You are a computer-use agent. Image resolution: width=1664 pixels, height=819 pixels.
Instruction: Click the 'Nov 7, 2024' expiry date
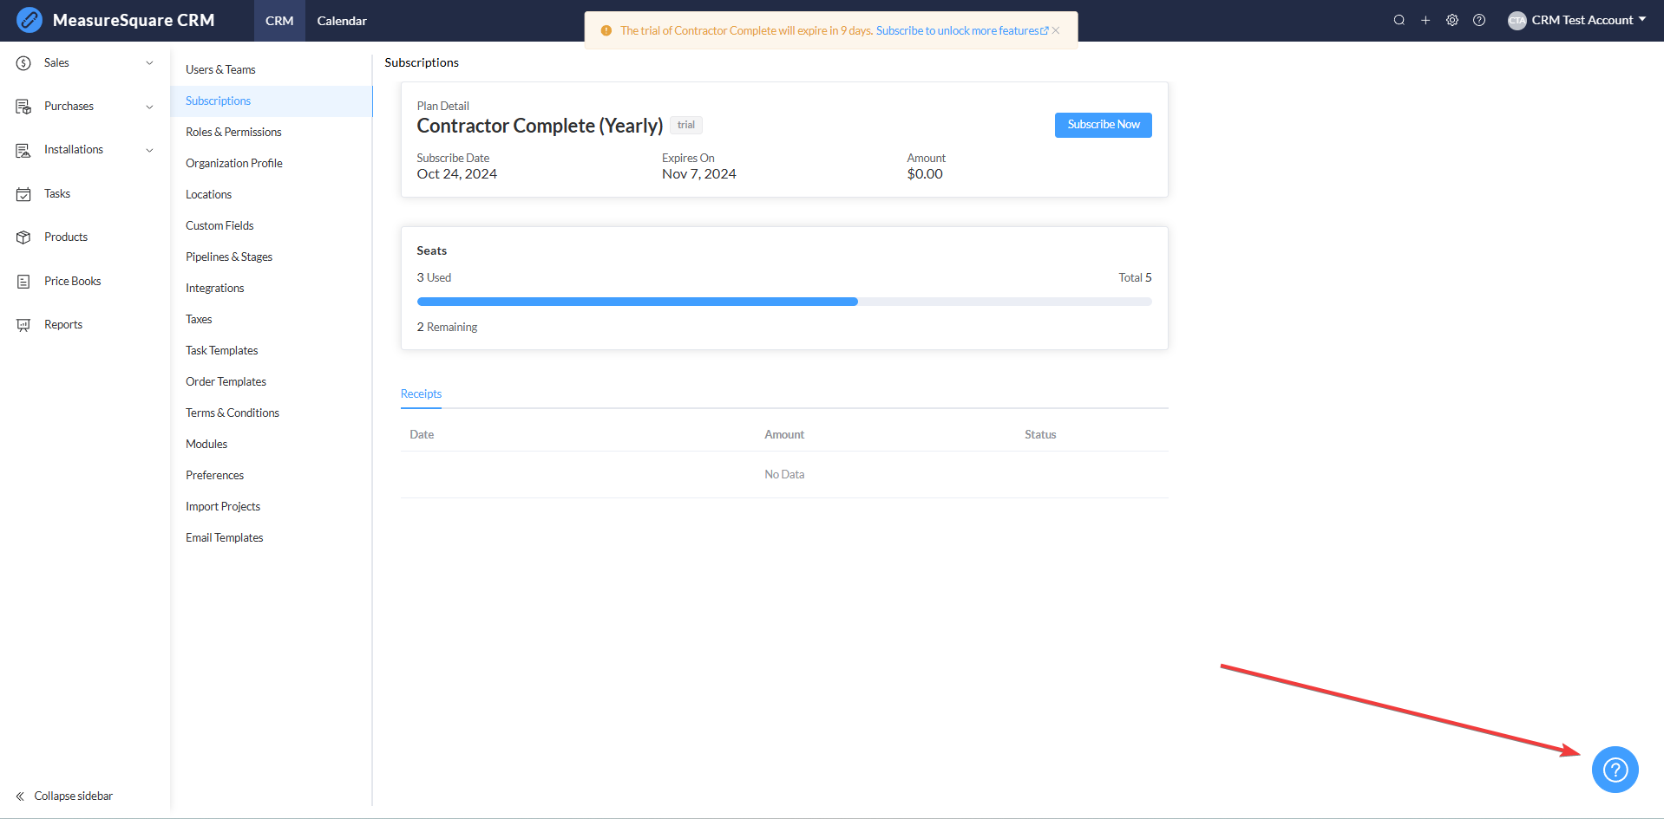[x=699, y=174]
